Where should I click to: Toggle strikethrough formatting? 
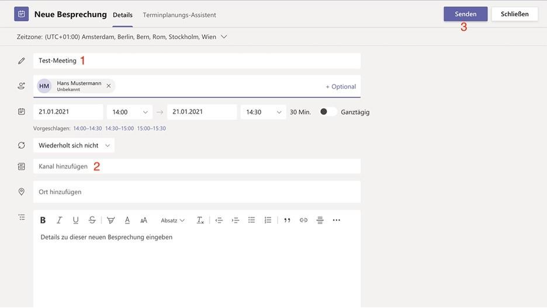click(92, 220)
